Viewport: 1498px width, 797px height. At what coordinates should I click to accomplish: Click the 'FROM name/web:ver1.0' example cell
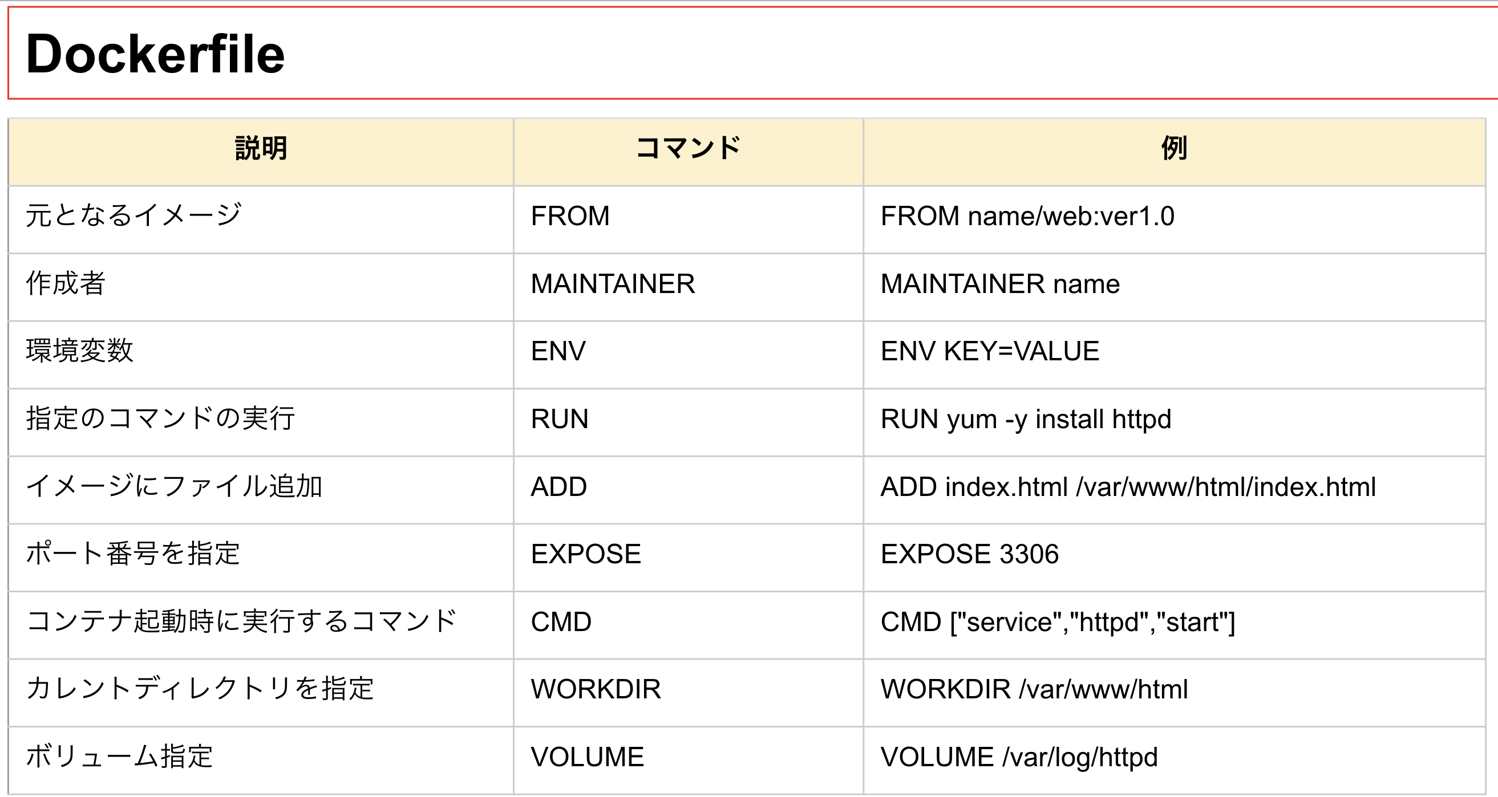[x=1027, y=216]
